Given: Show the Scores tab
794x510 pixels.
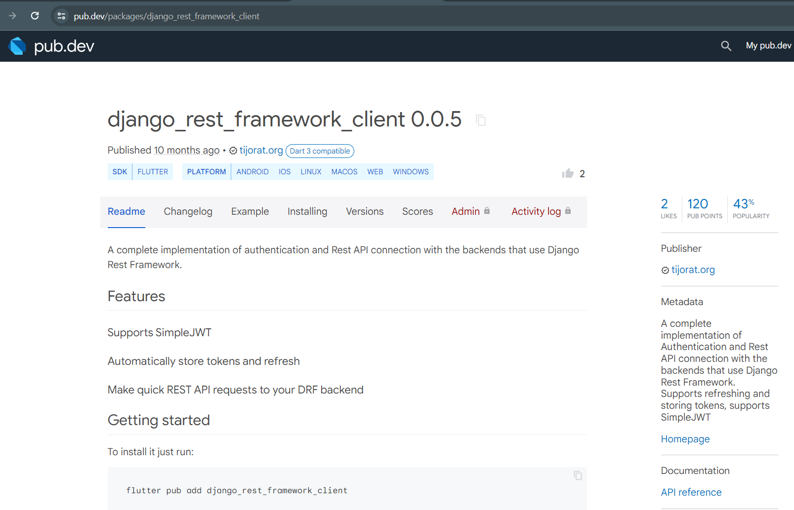Looking at the screenshot, I should click(418, 211).
